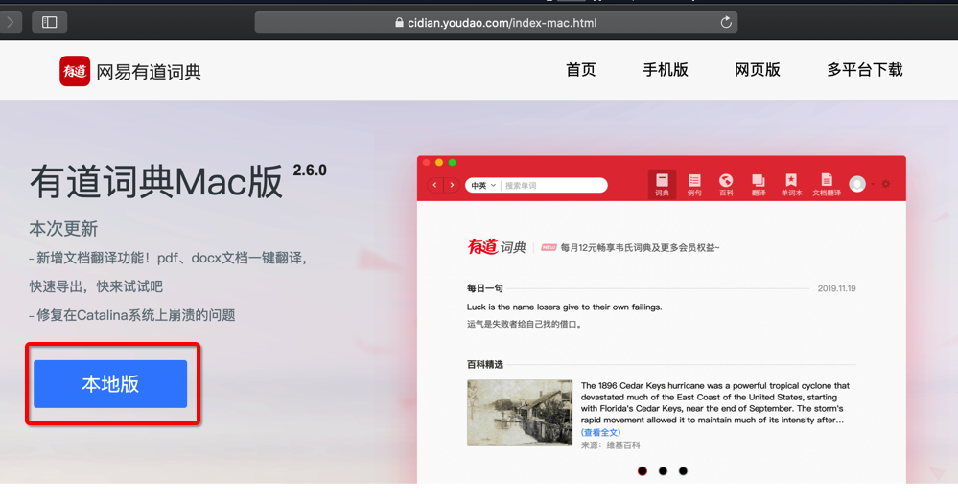Click the address bar showing cidian.youdao.com

(x=496, y=23)
